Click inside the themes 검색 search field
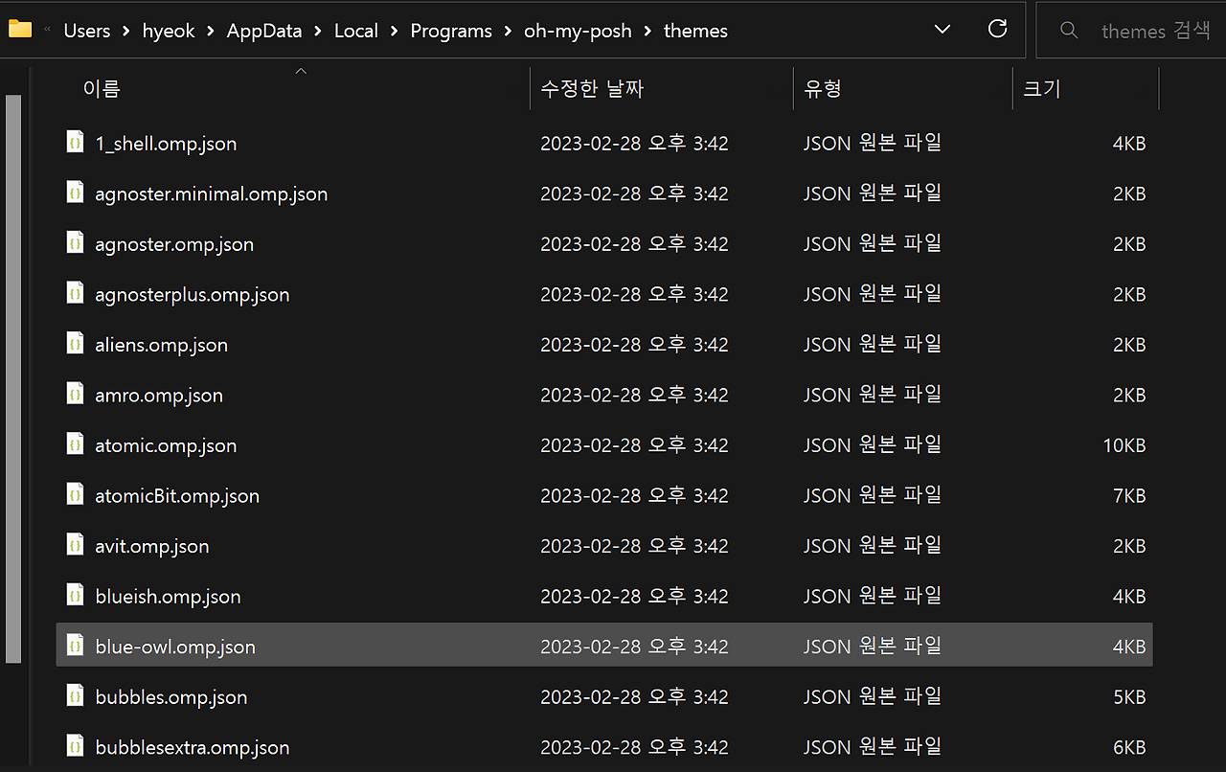Image resolution: width=1226 pixels, height=772 pixels. coord(1156,30)
